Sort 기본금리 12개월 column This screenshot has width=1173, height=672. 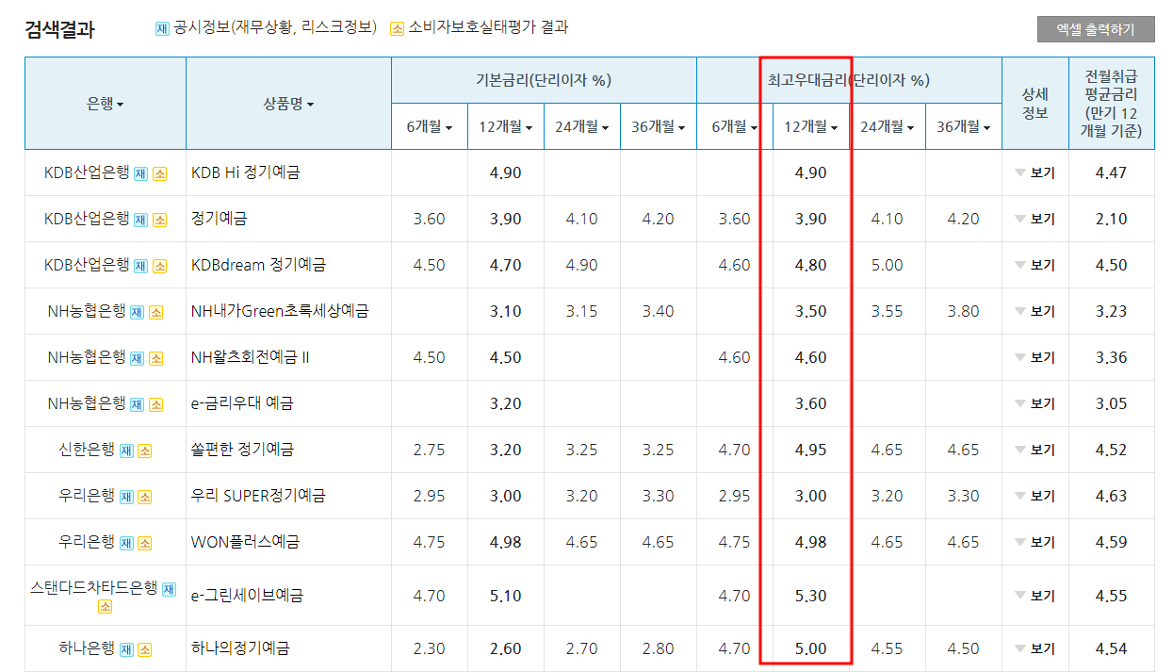(x=506, y=126)
